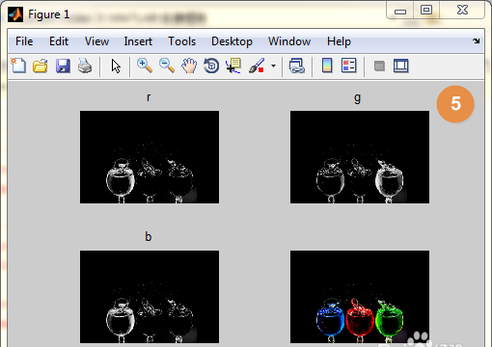
Task: Insert Colorbar using toolbar icon
Action: 327,66
